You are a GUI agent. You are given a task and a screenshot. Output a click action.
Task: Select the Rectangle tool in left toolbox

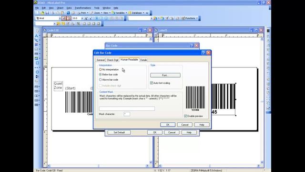(x=37, y=63)
